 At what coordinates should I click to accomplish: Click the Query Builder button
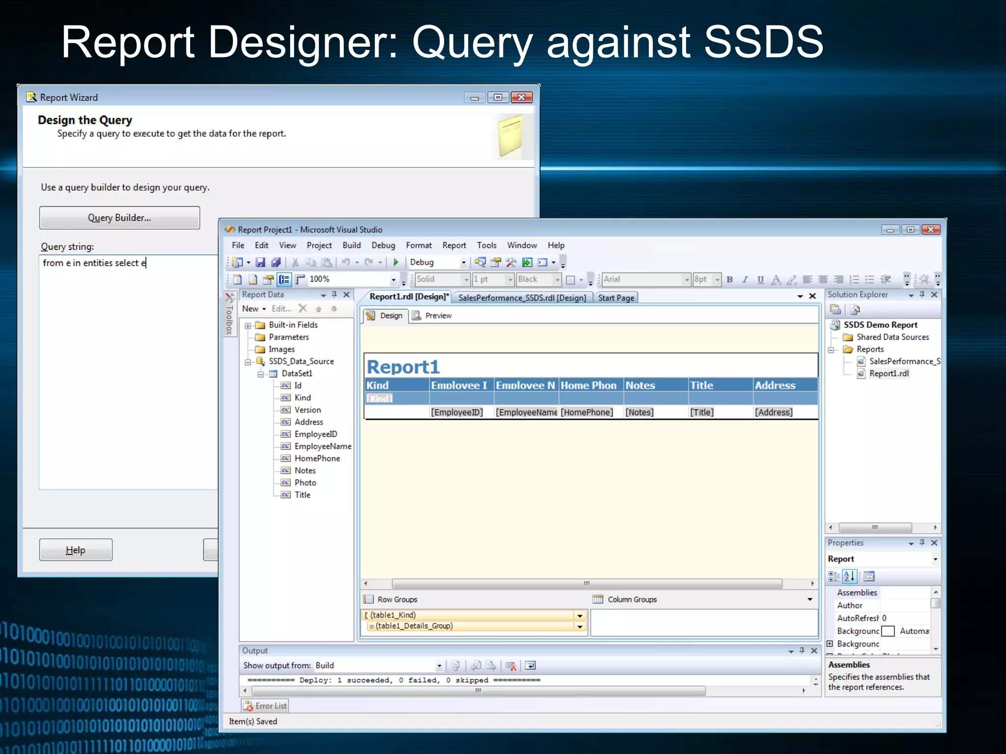(x=119, y=218)
